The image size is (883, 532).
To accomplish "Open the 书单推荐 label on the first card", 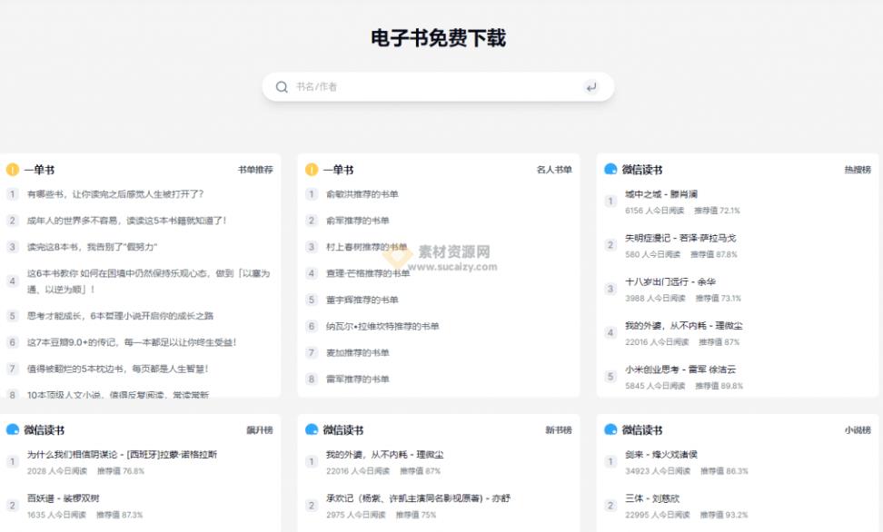I will 255,170.
